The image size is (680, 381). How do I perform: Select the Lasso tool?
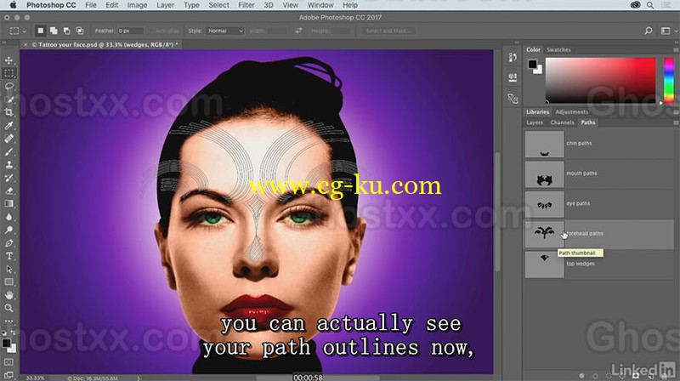point(8,87)
